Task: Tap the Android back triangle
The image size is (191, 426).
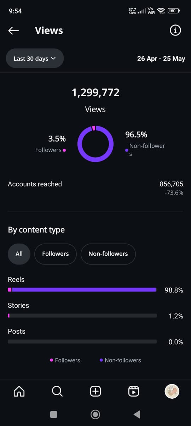Action: [x=137, y=414]
